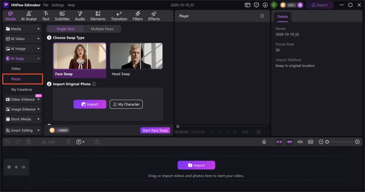The height and width of the screenshot is (192, 365).
Task: Click the Split scissors tool
Action: tap(48, 142)
